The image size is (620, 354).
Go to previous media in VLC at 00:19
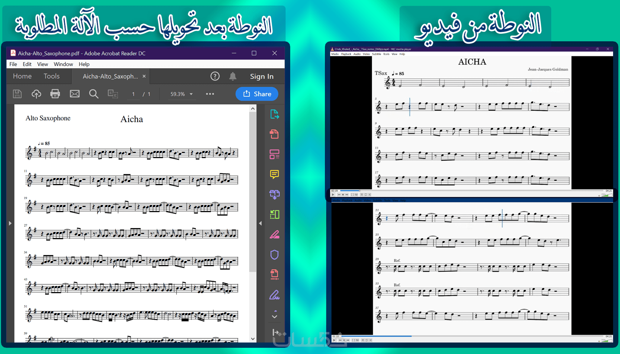click(x=339, y=195)
